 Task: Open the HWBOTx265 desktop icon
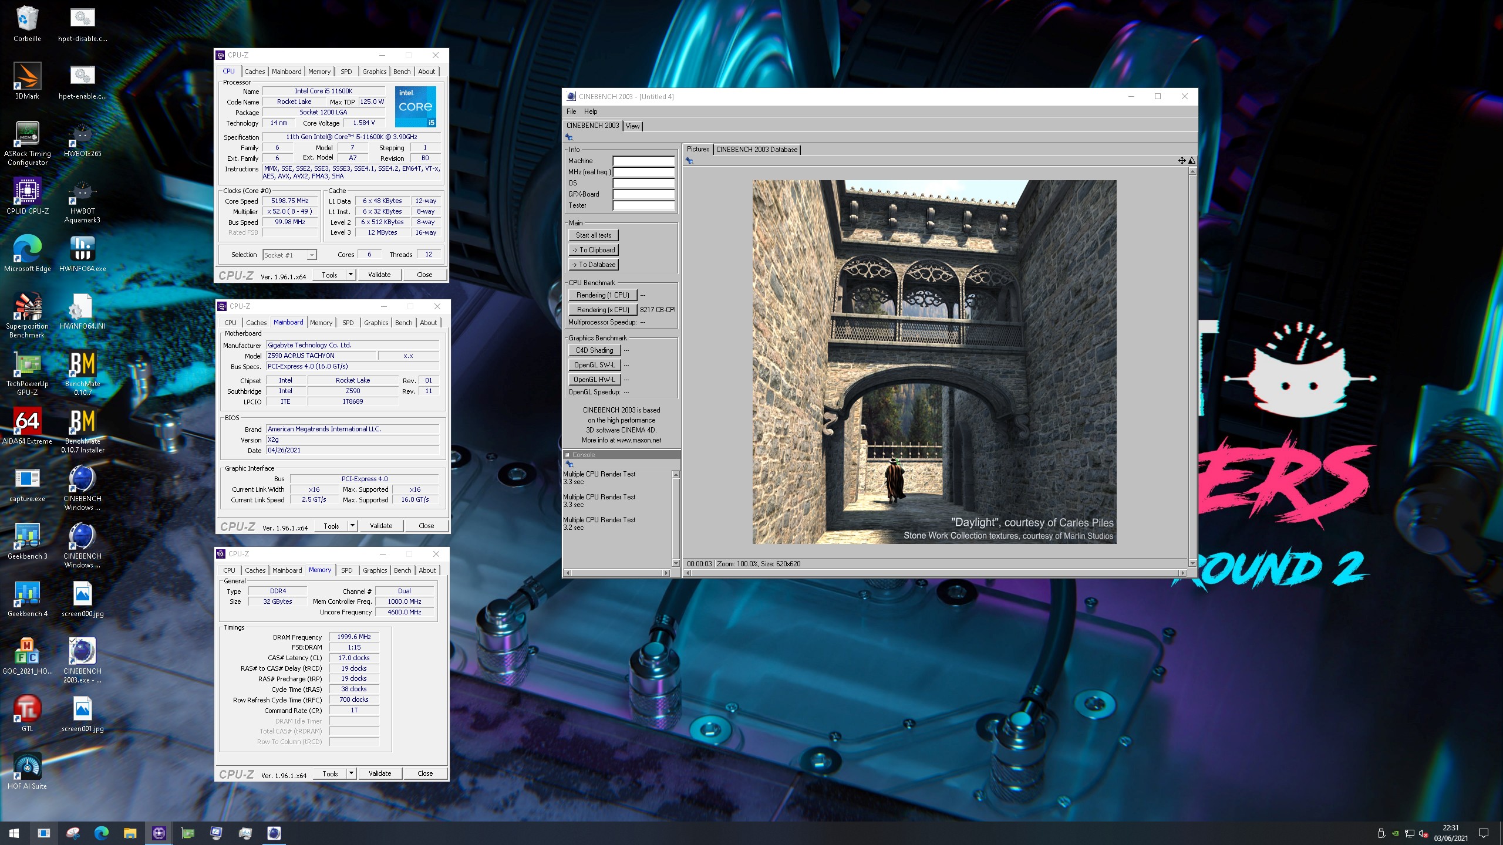pyautogui.click(x=82, y=138)
